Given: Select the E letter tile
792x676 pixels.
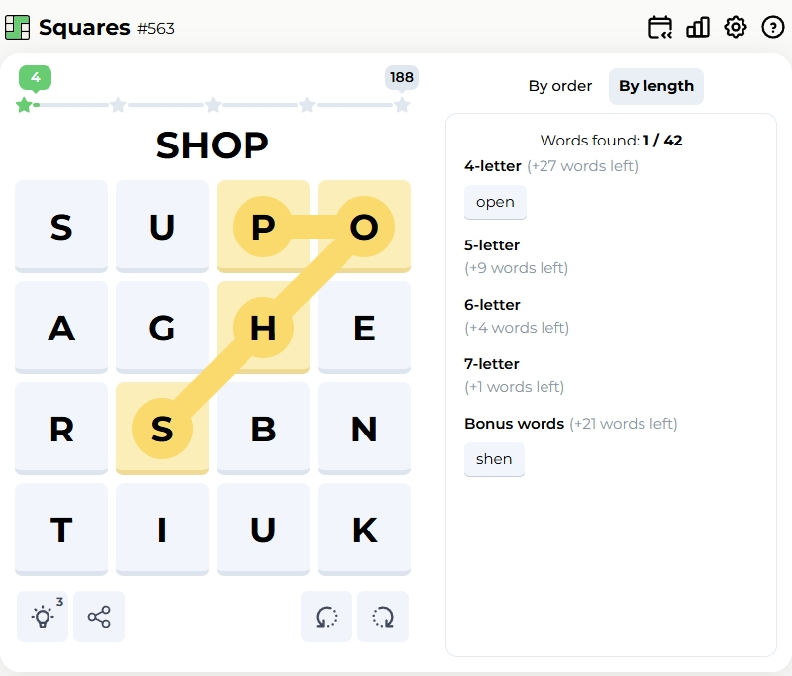Looking at the screenshot, I should 364,328.
